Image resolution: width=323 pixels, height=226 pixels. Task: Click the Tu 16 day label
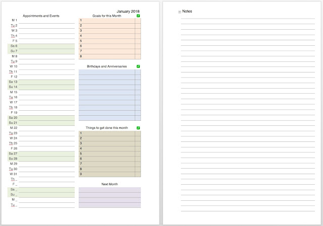(13, 97)
